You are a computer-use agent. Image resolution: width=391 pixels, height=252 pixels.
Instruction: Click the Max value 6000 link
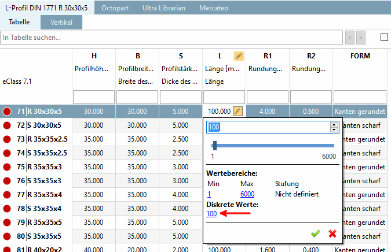(x=247, y=194)
